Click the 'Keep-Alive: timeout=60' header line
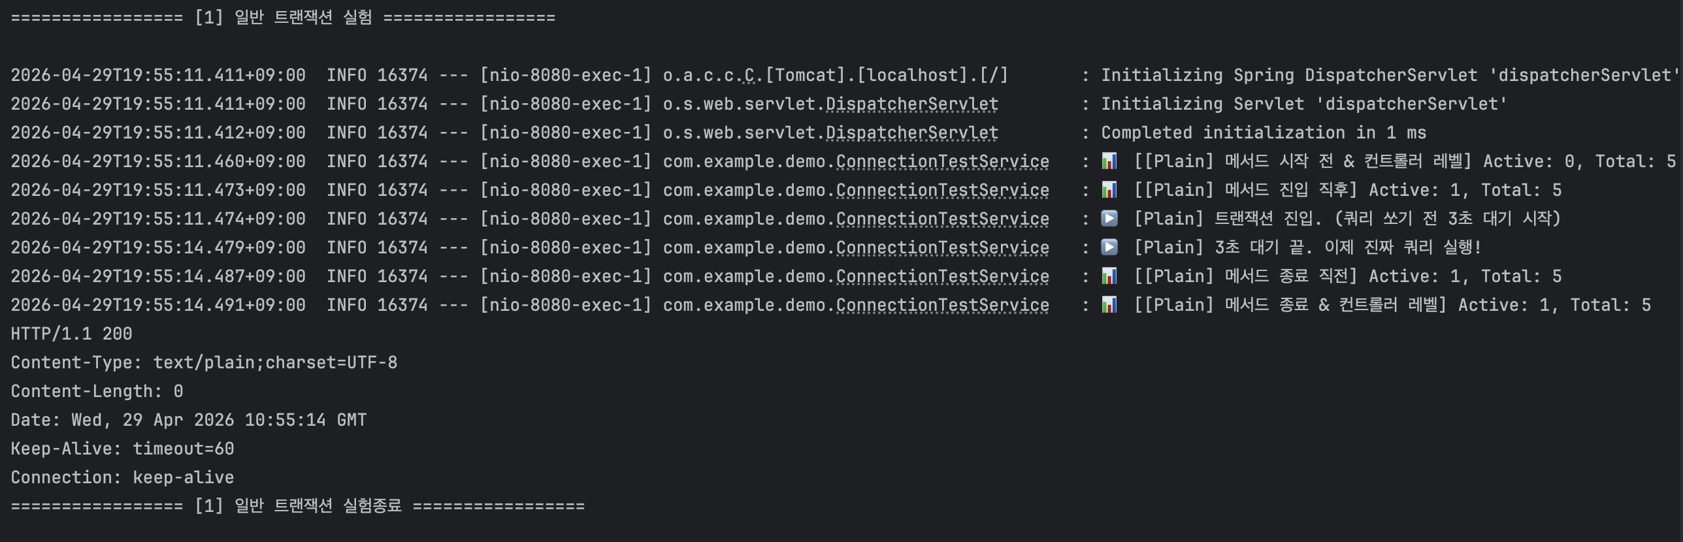This screenshot has height=542, width=1683. 122,449
